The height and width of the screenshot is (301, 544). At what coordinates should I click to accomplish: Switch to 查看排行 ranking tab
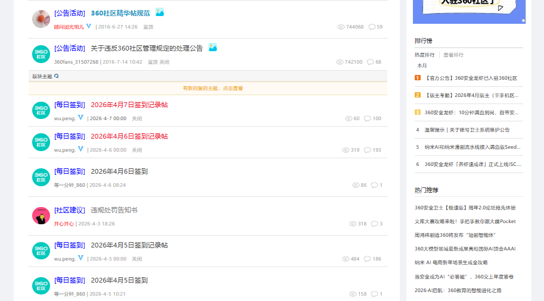point(453,55)
